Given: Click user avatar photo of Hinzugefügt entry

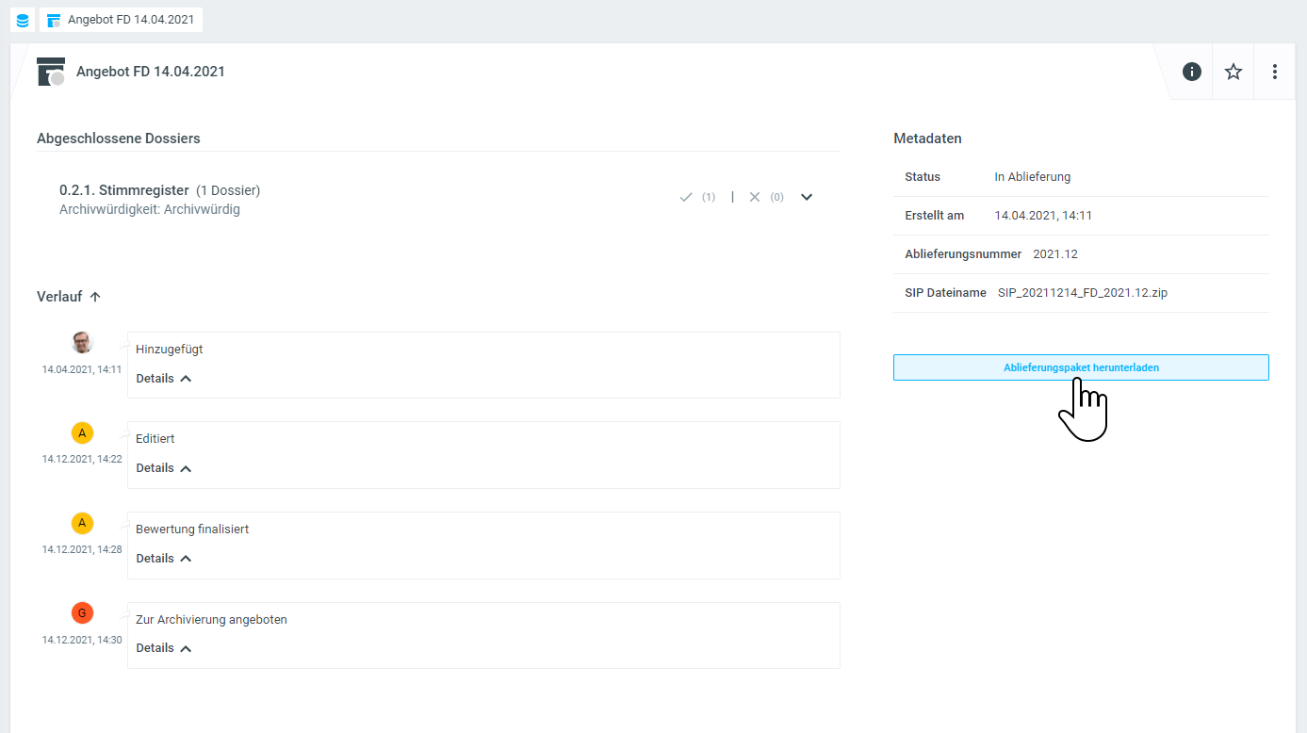Looking at the screenshot, I should point(82,342).
